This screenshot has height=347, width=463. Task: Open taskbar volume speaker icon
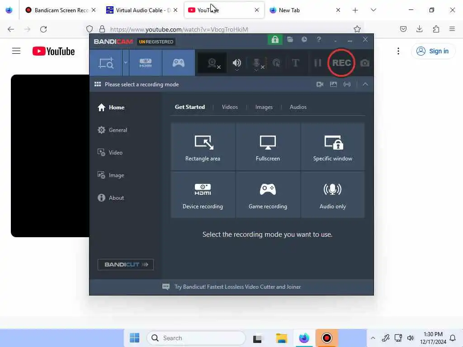coord(411,338)
